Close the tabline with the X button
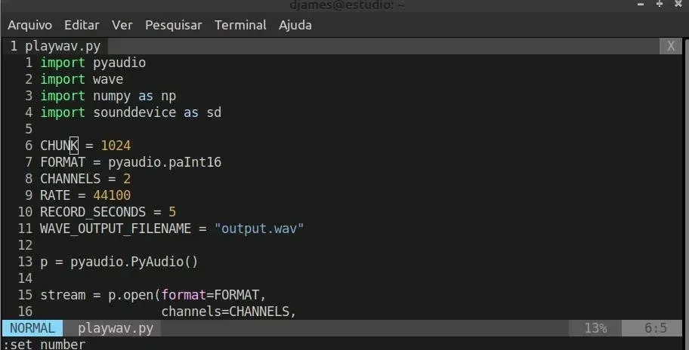The width and height of the screenshot is (689, 350). click(671, 46)
